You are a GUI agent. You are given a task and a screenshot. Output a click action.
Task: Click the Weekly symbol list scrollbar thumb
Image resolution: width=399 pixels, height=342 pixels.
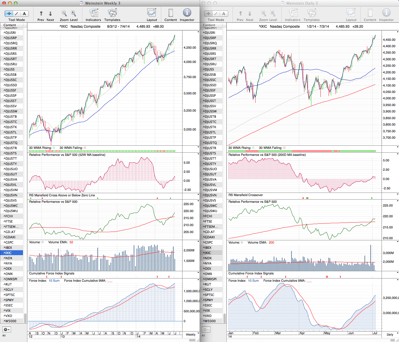pos(25,318)
